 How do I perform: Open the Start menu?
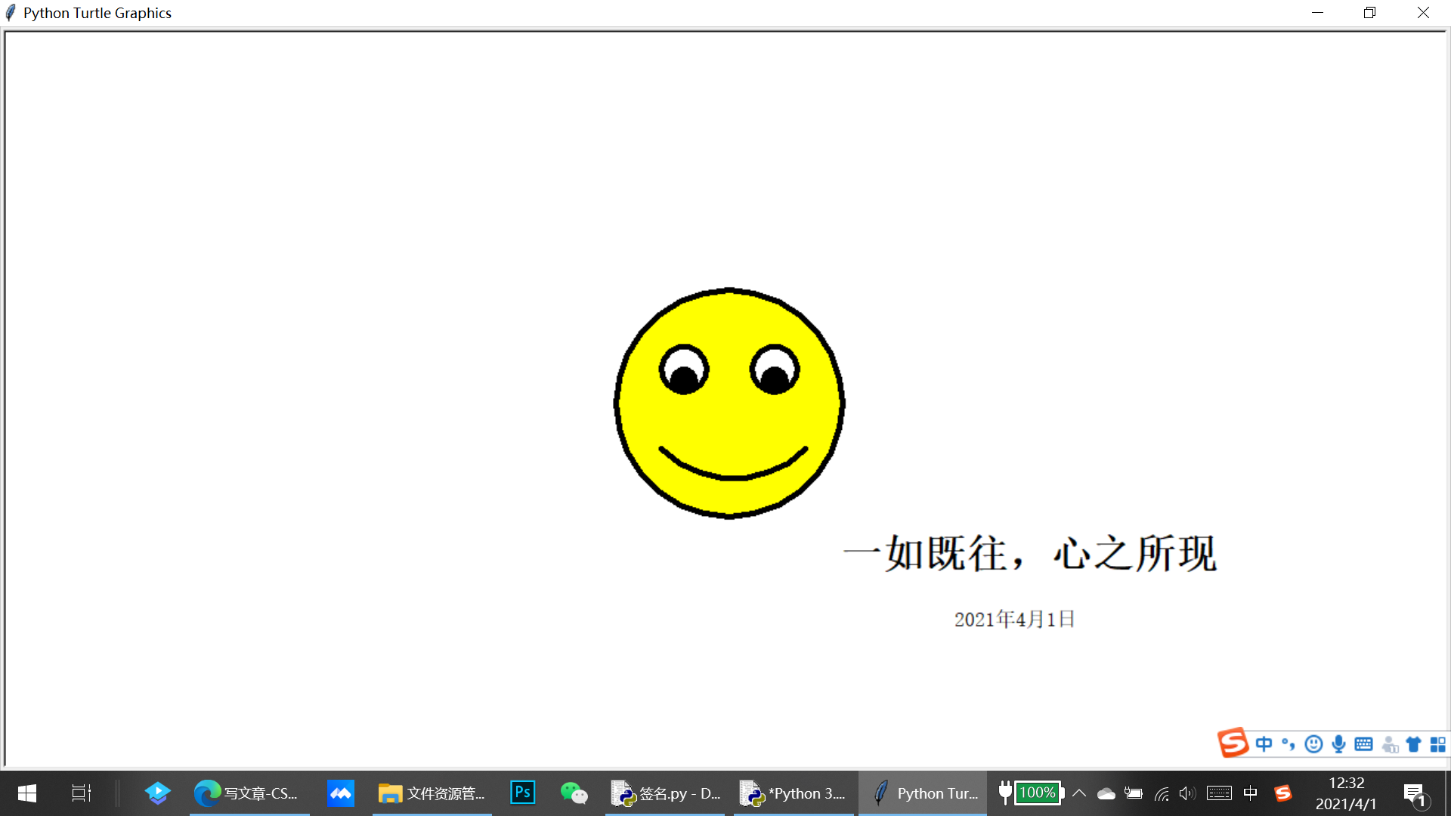[26, 793]
